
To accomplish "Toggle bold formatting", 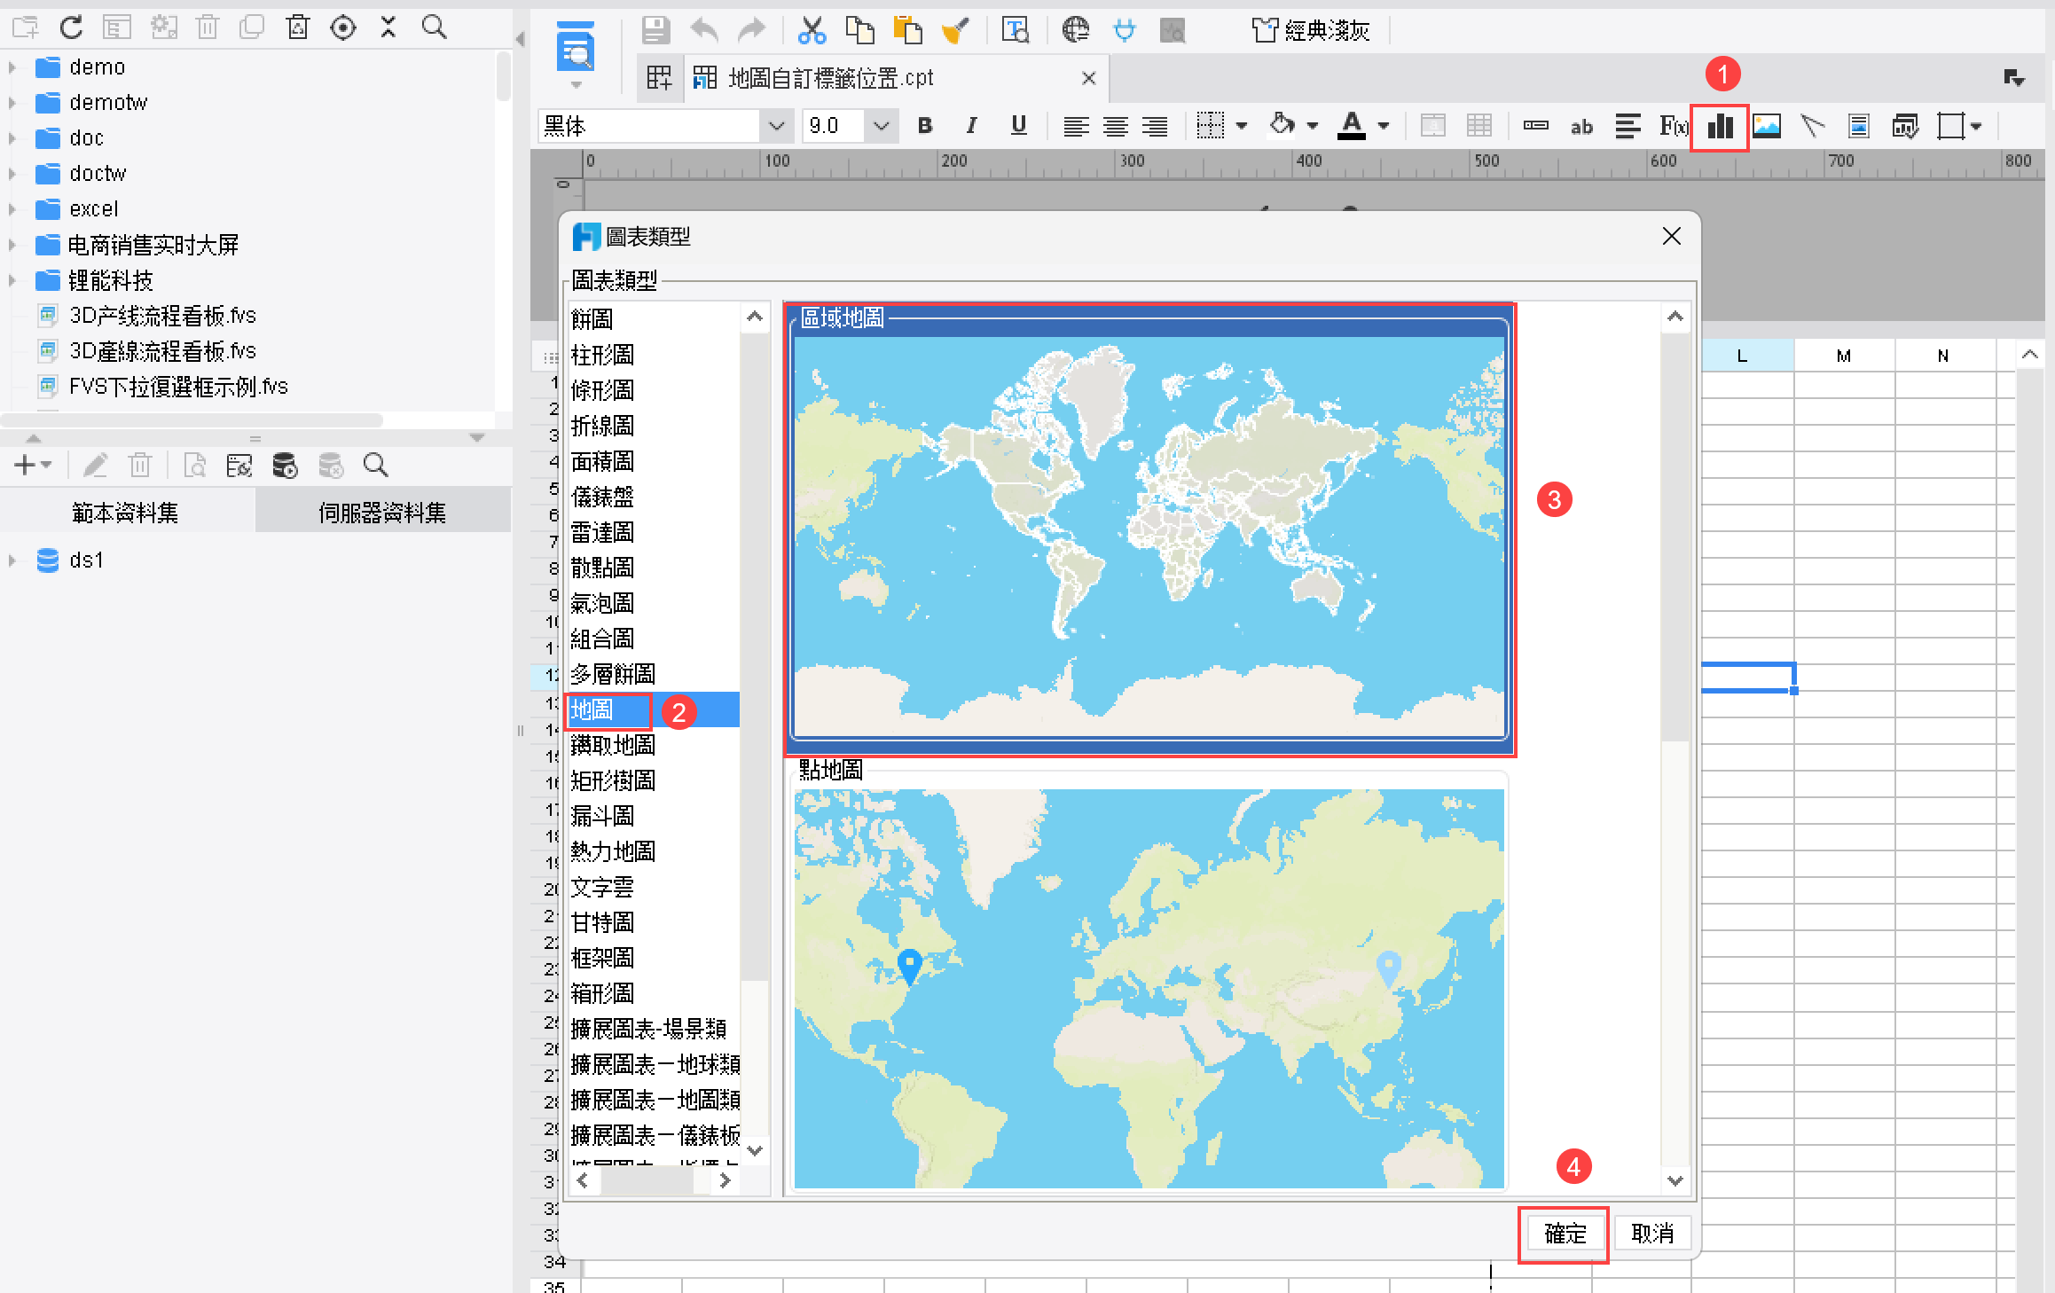I will (x=925, y=126).
